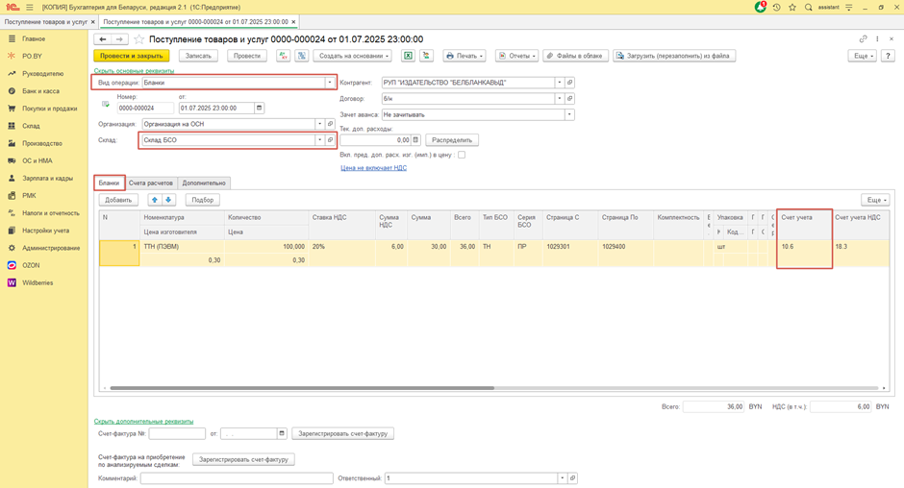
Task: Open title bar settings lines menu
Action: (848, 8)
